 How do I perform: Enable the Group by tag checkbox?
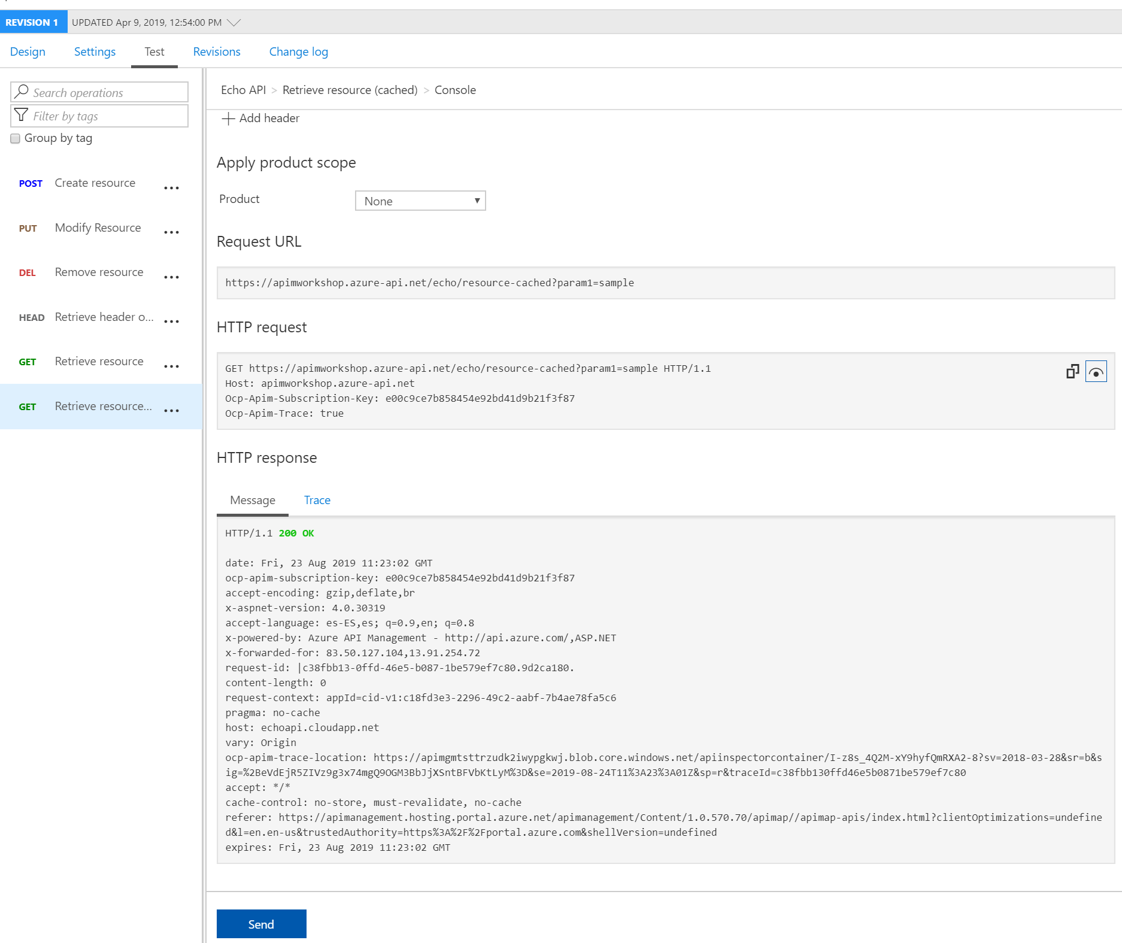(x=16, y=139)
